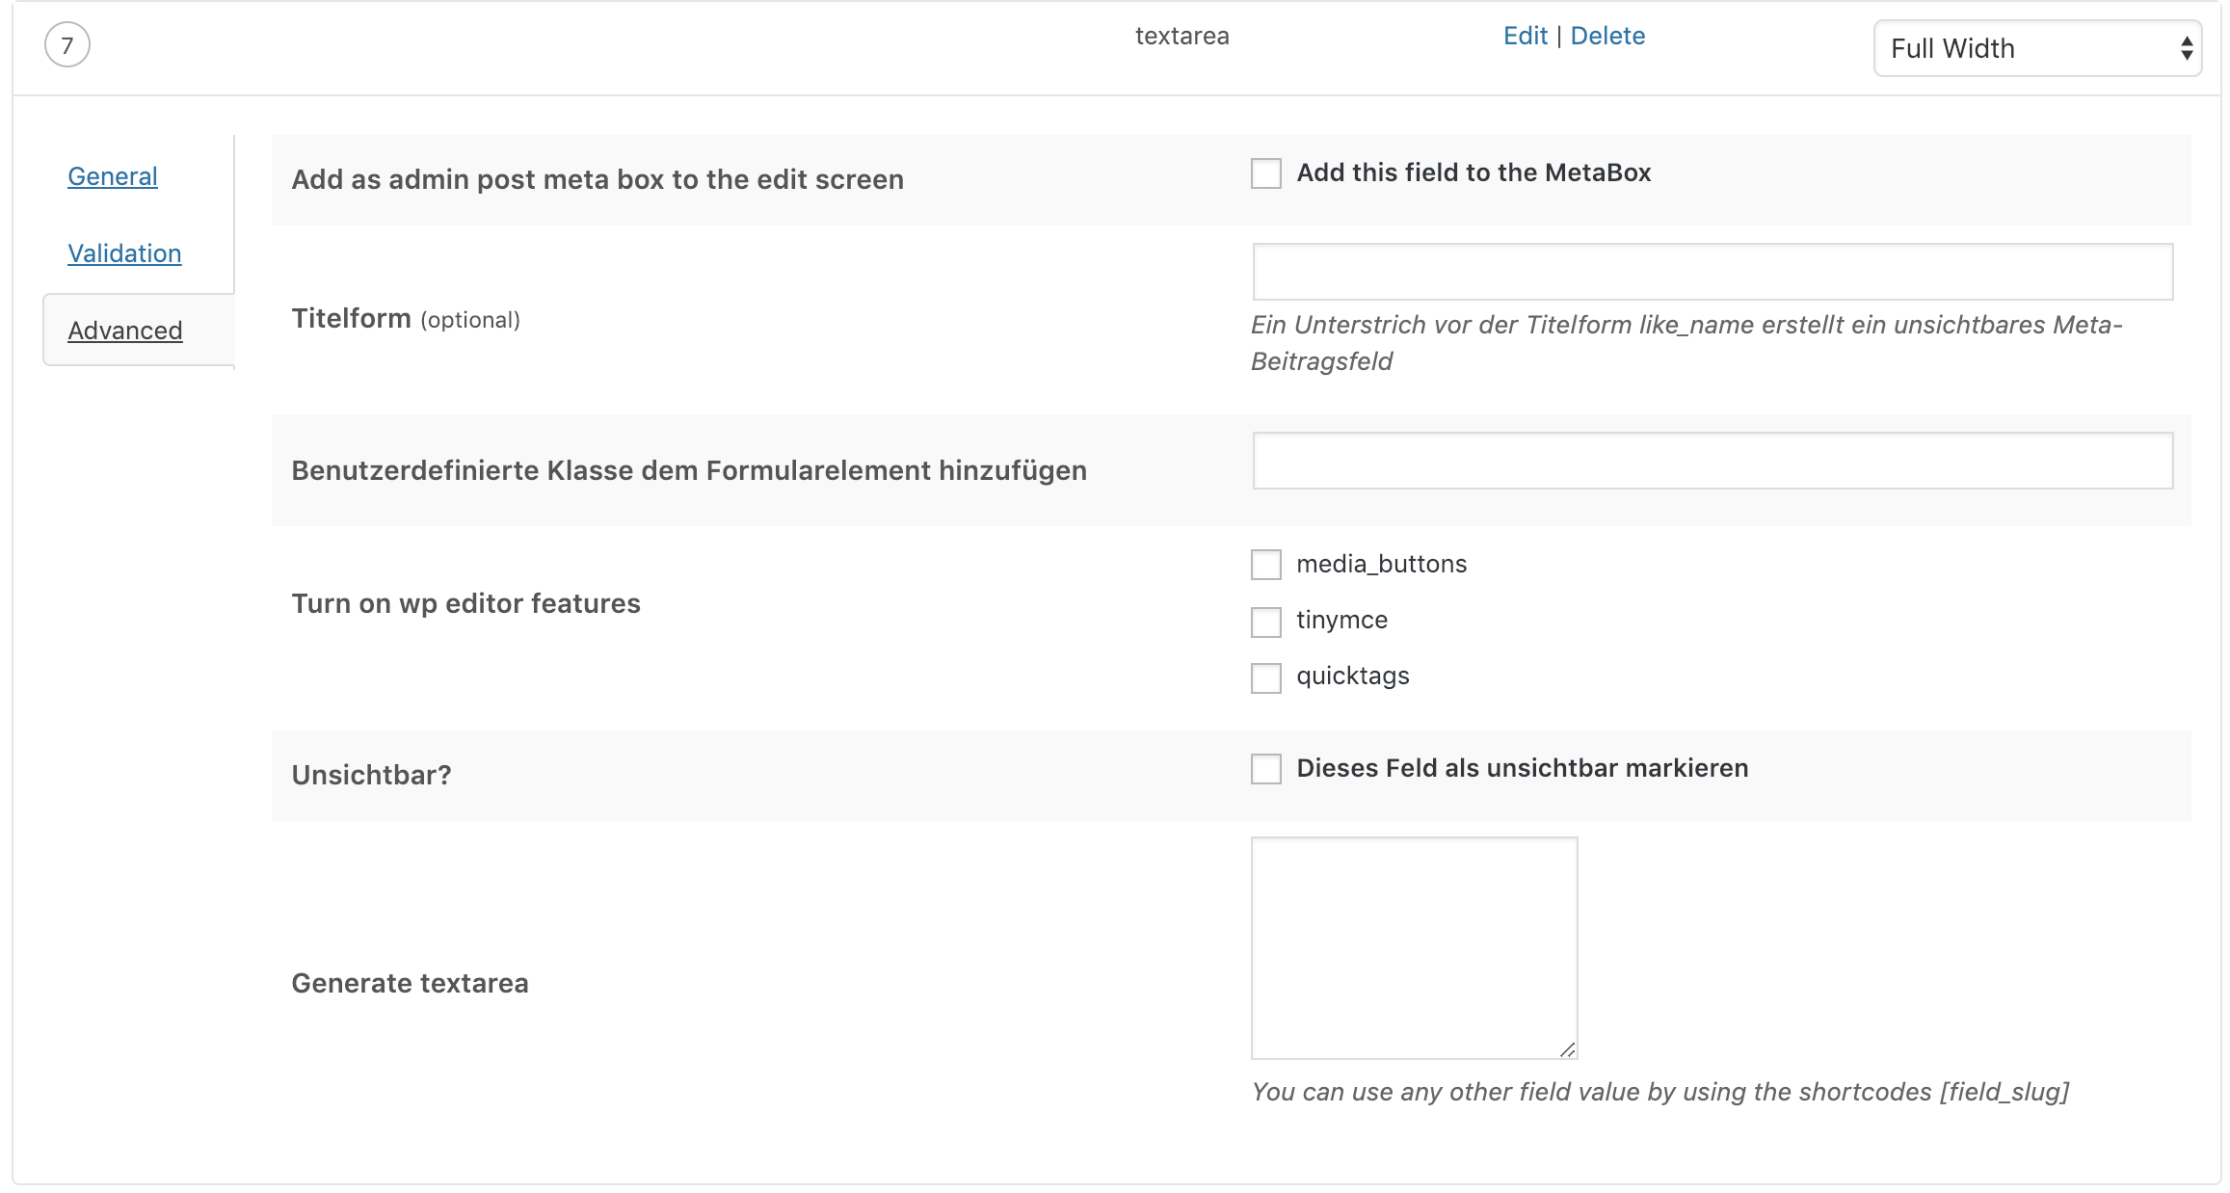Mark the field as unsichtbar

tap(1265, 770)
